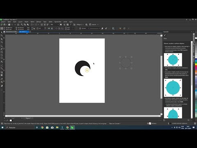This screenshot has width=197, height=148.
Task: Select the Eyedropper tool in toolbox
Action: [x=2, y=79]
